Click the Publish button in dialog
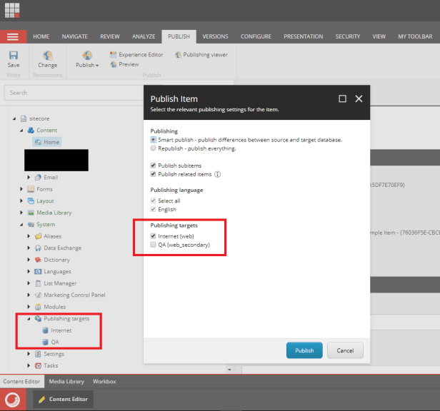 click(304, 350)
